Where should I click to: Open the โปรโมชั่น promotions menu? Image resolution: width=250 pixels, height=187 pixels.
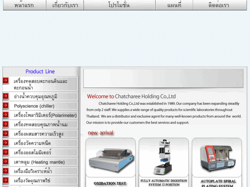[120, 5]
